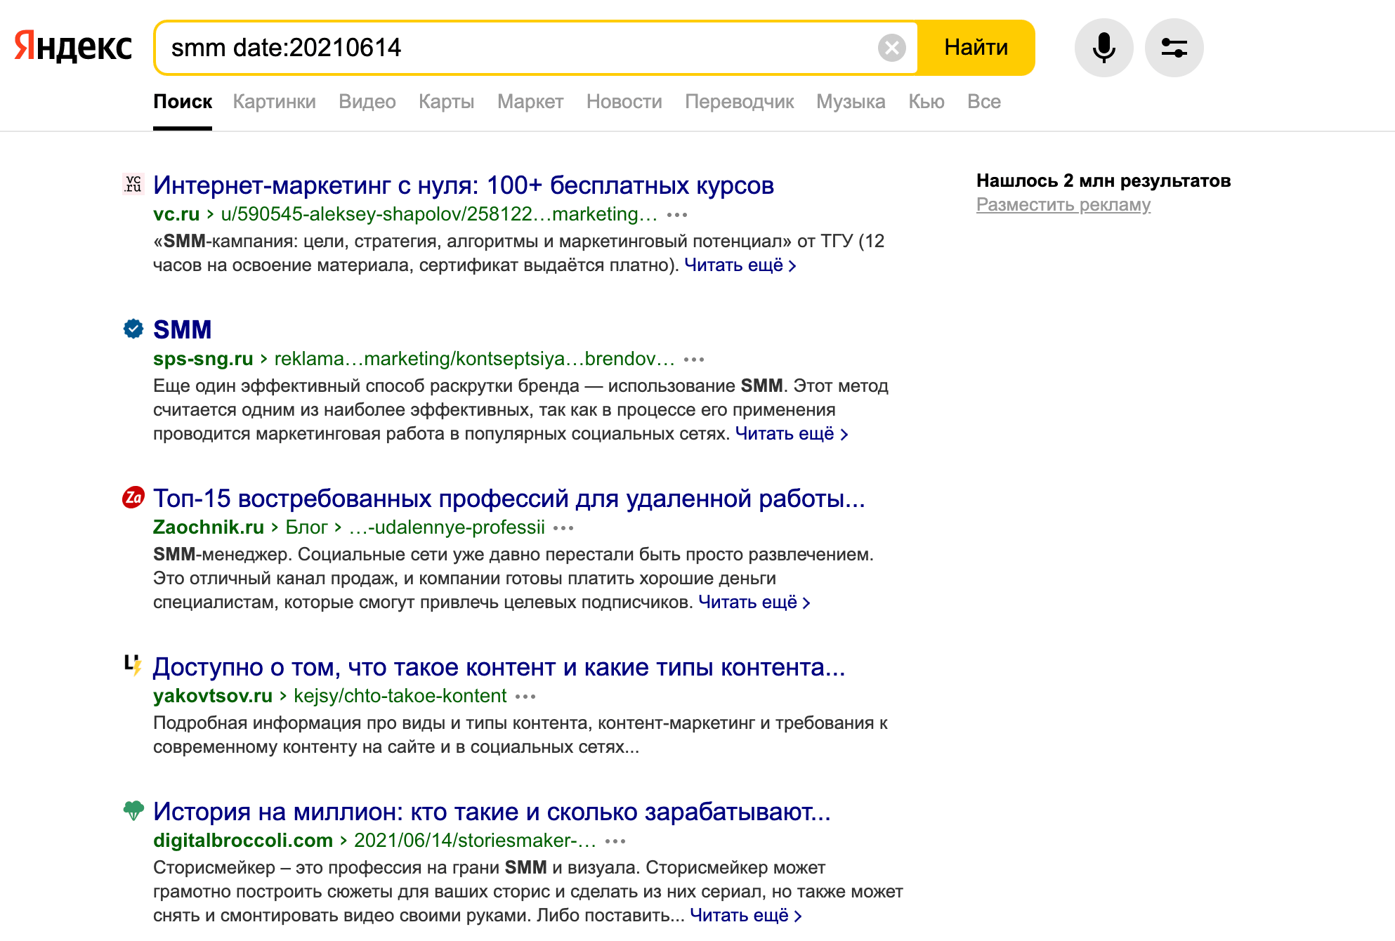Switch to the Кью tab
This screenshot has width=1395, height=941.
[x=926, y=102]
